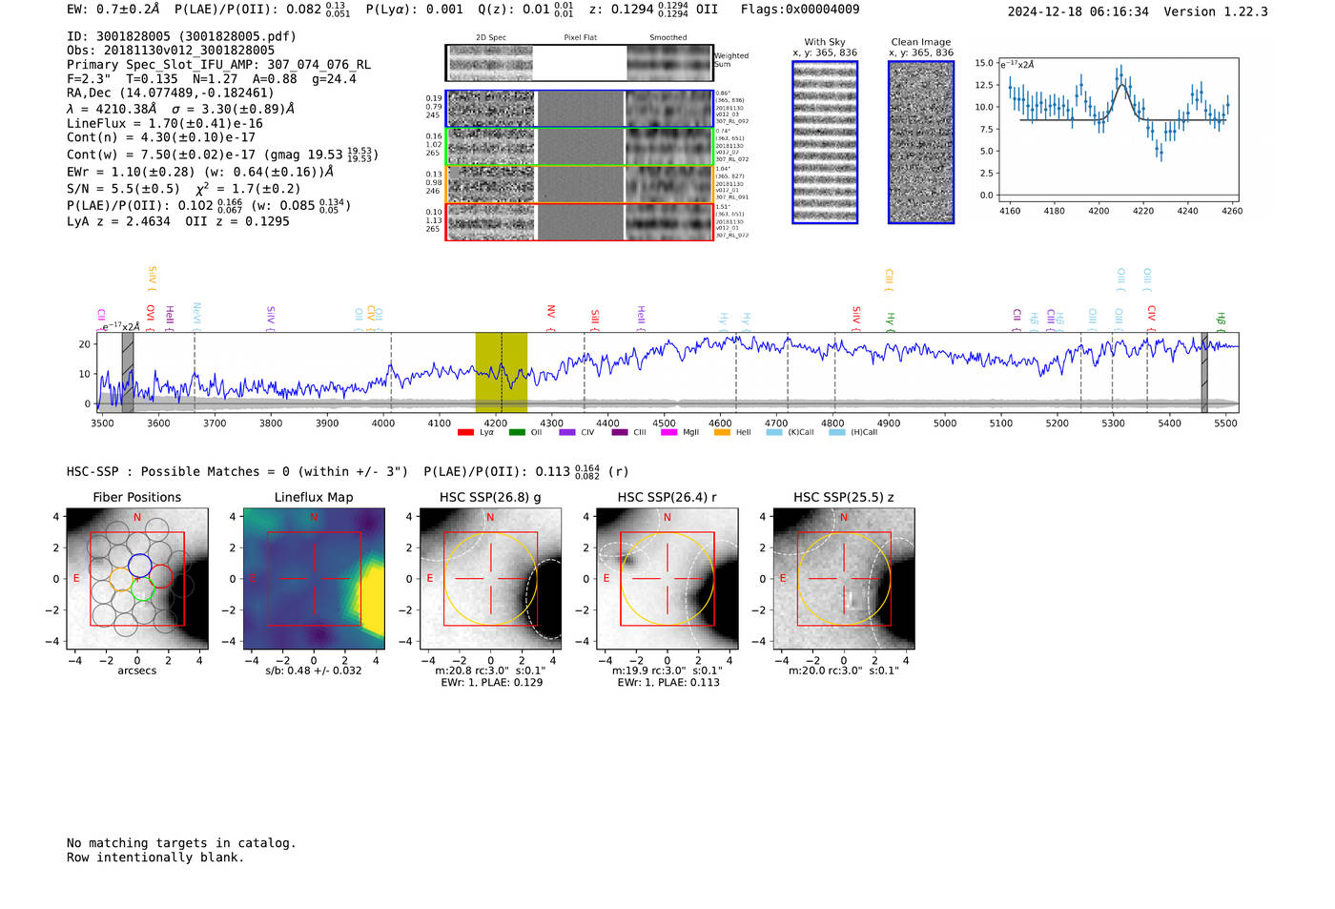1335x909 pixels.
Task: Click 'No matching targets in catalog.'
Action: point(181,843)
